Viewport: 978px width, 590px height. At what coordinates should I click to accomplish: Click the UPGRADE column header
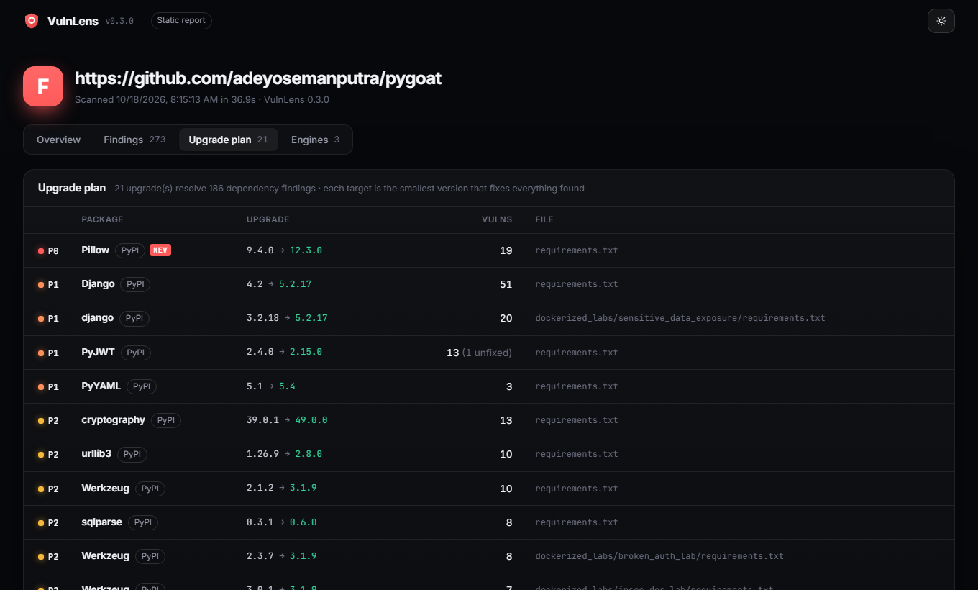(268, 219)
